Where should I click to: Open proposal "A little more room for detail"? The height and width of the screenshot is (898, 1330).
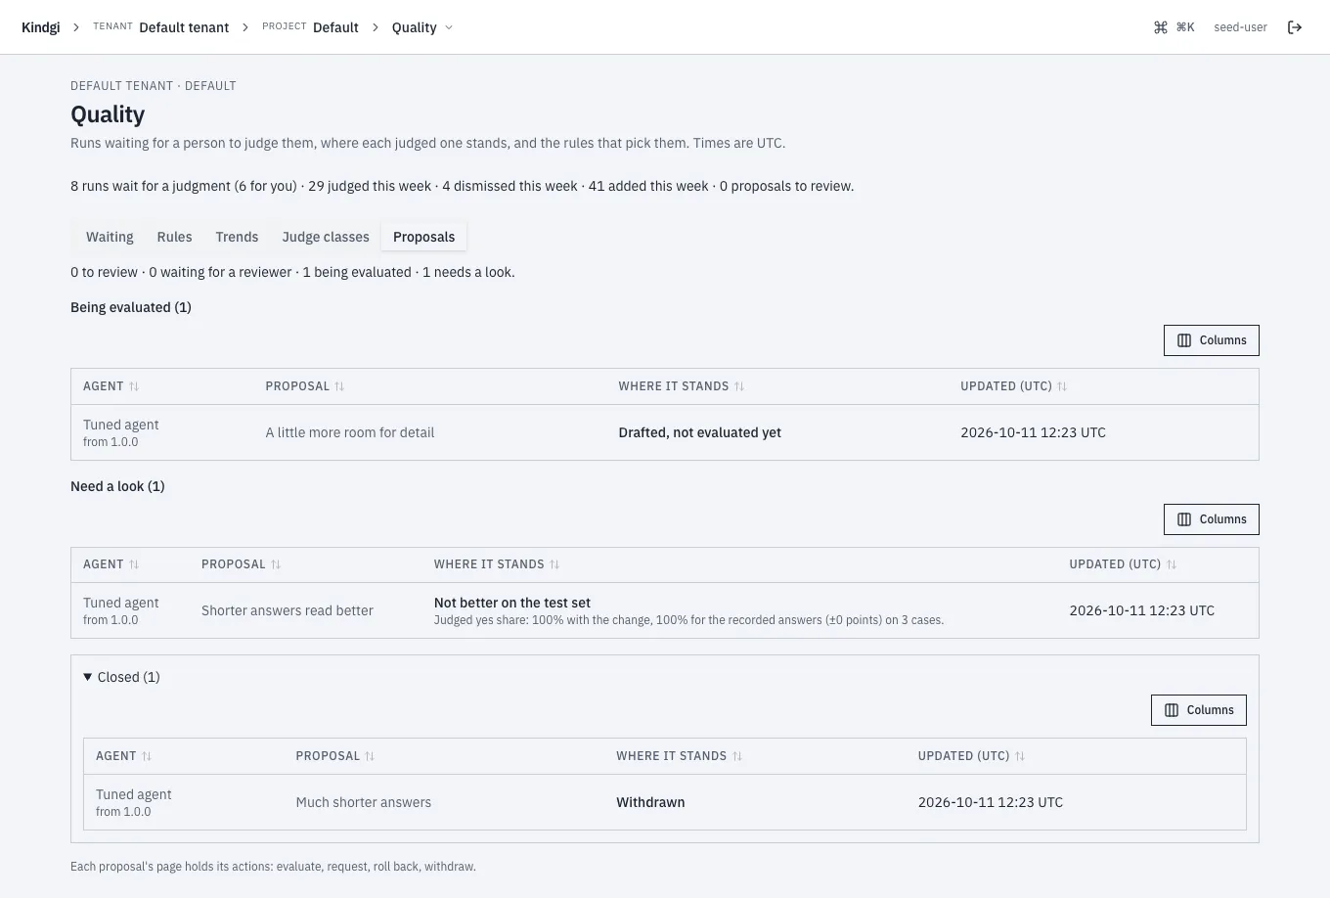[x=349, y=432]
